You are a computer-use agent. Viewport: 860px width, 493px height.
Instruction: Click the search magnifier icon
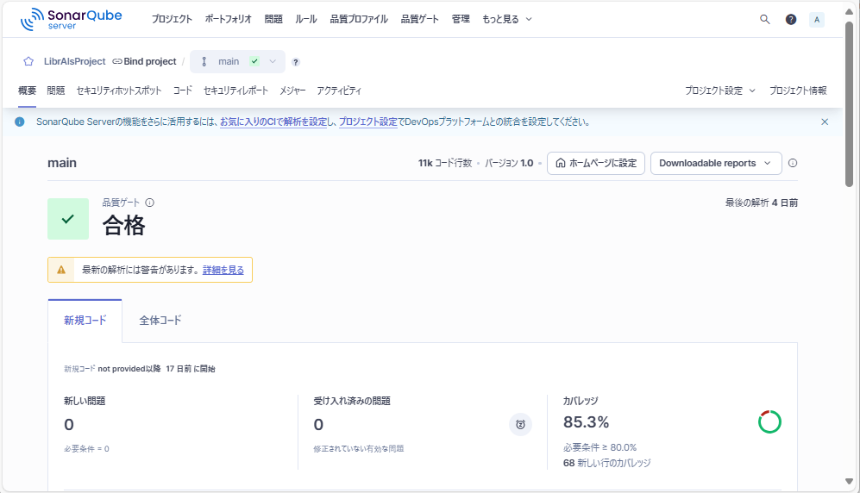point(764,19)
